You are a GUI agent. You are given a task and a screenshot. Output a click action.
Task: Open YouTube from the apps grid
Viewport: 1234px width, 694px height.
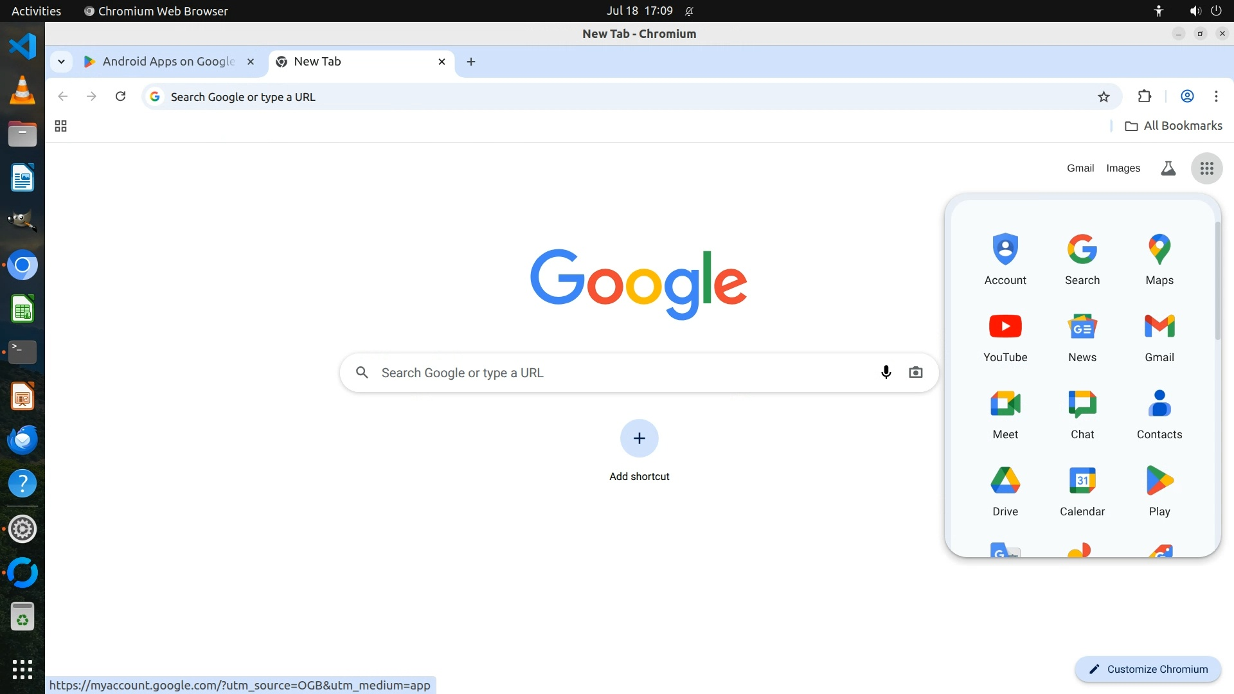[x=1005, y=335]
